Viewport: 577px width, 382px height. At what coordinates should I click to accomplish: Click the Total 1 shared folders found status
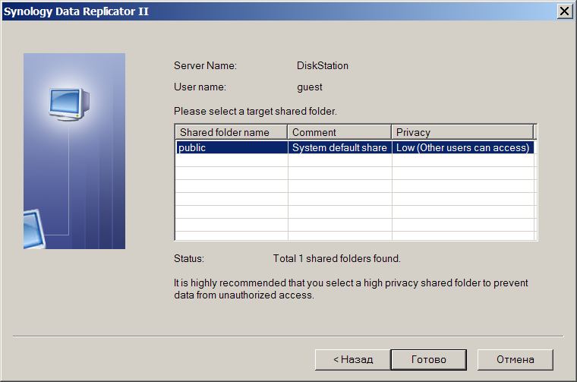336,259
